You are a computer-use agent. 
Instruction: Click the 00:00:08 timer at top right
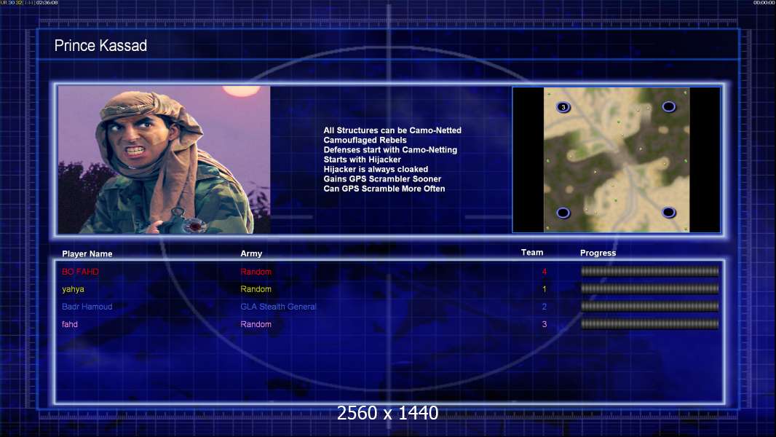[764, 2]
